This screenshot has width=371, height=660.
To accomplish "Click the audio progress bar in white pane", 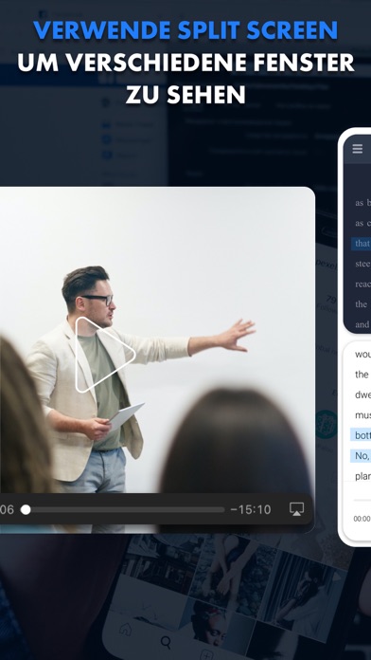I will (362, 500).
